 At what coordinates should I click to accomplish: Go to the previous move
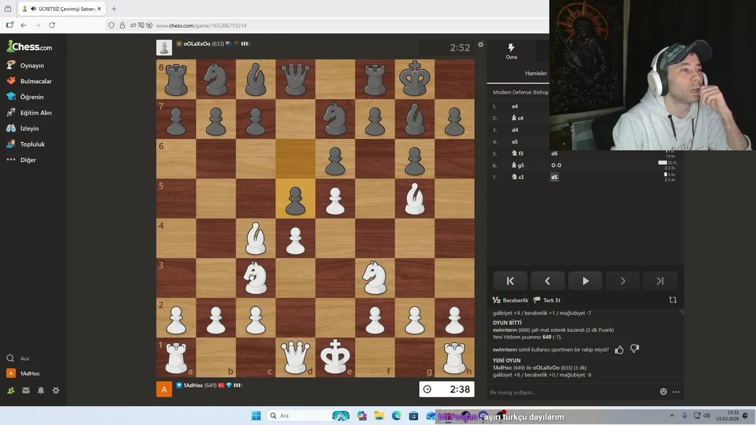click(548, 281)
